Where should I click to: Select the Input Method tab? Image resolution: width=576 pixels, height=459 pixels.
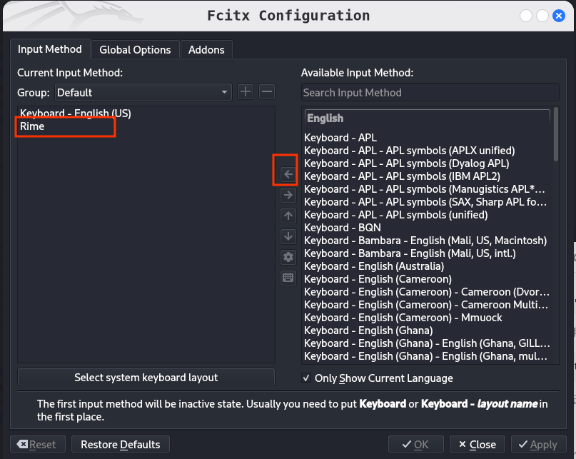pos(50,49)
